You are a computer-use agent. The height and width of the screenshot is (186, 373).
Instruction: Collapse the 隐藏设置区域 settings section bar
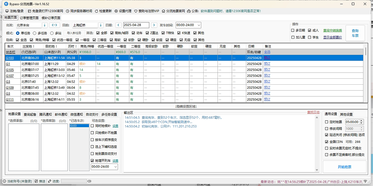click(x=186, y=106)
